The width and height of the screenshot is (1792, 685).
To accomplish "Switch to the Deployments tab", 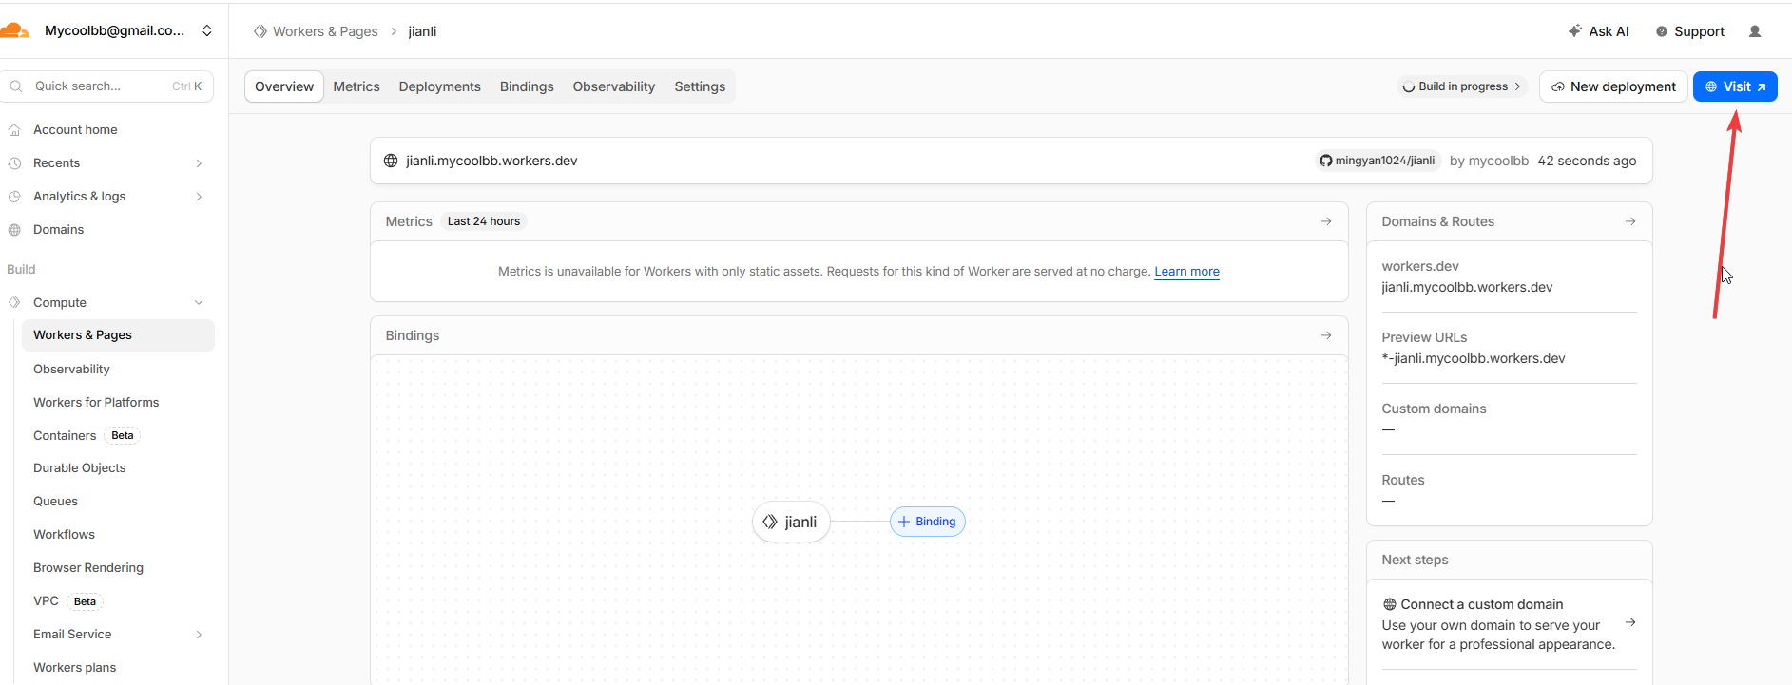I will (439, 86).
